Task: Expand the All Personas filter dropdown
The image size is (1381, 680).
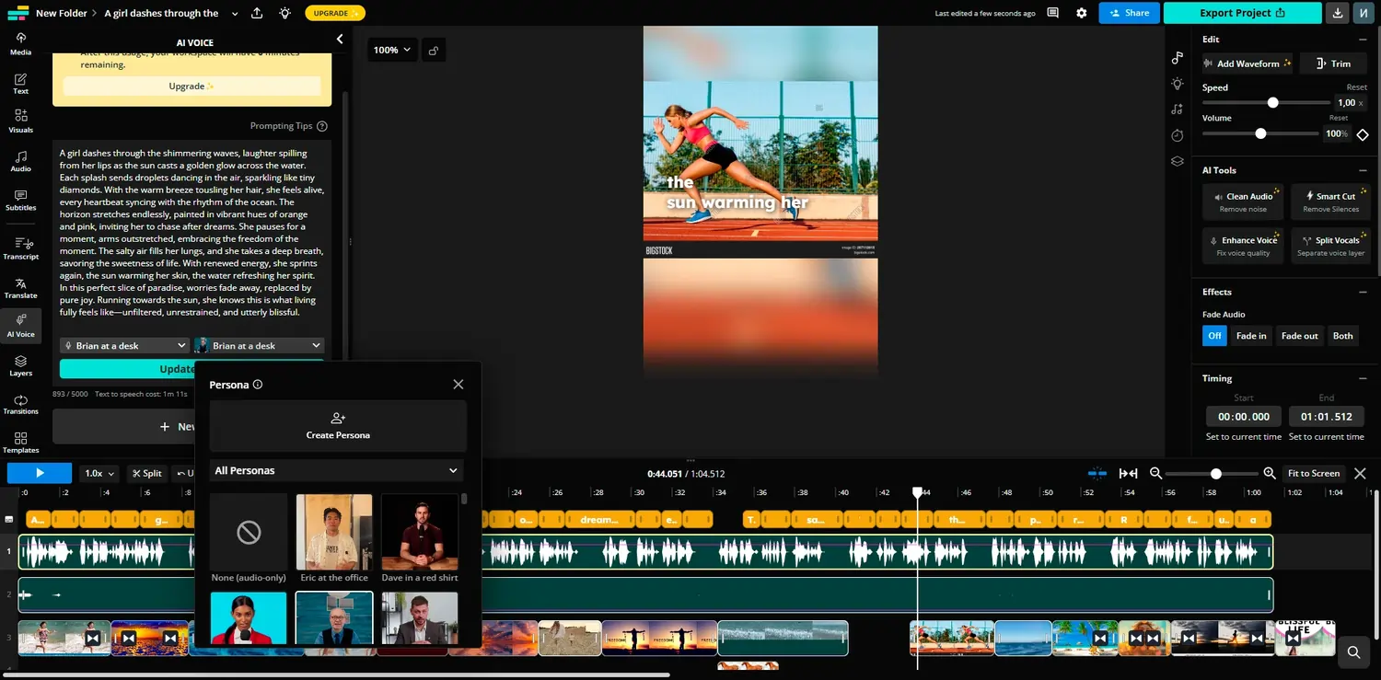Action: tap(336, 470)
